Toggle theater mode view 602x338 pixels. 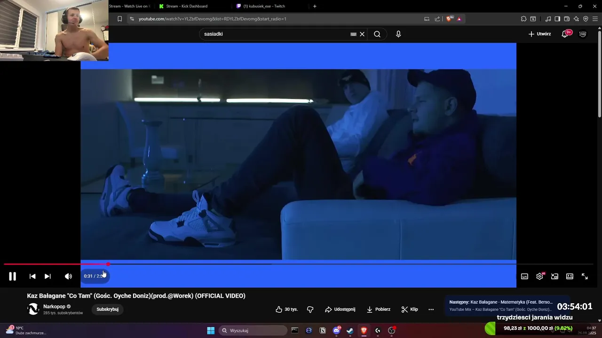570,277
